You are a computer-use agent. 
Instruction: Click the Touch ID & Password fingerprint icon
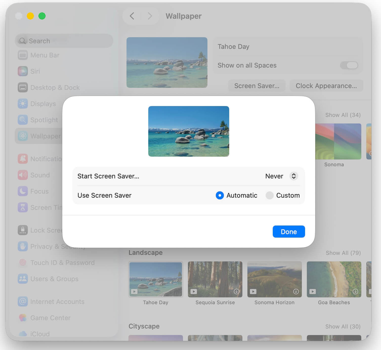pos(23,263)
